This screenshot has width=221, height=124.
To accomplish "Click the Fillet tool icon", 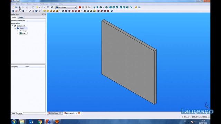I will point(98,11).
